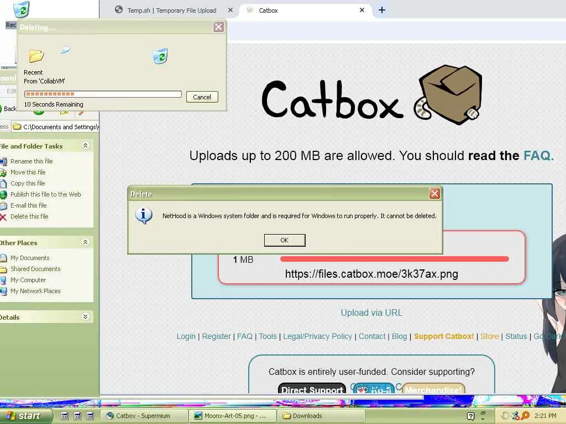The image size is (566, 424).
Task: Click the help question mark tray icon
Action: click(470, 416)
